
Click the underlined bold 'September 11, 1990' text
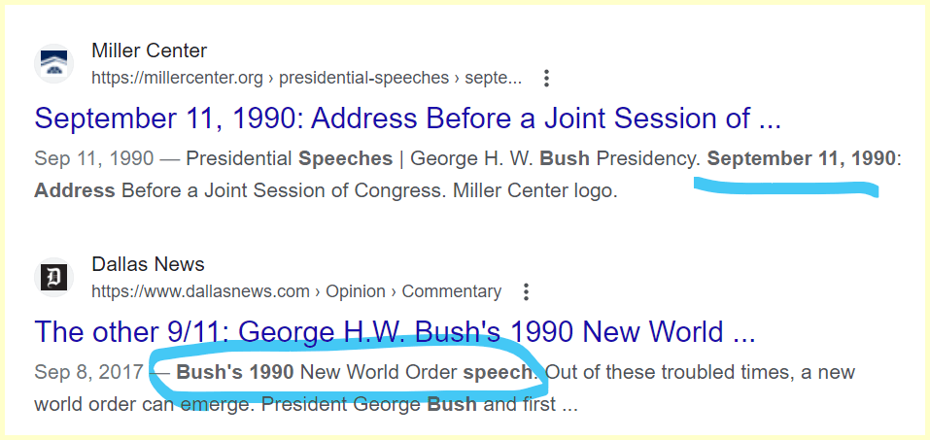801,158
